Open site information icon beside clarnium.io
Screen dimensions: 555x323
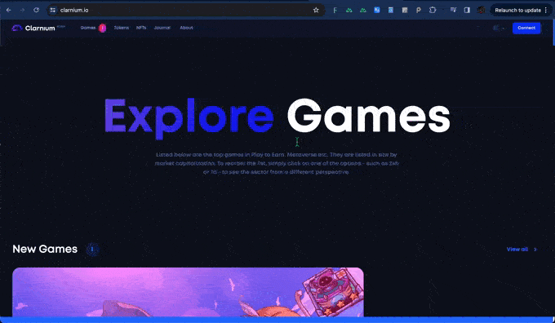53,11
